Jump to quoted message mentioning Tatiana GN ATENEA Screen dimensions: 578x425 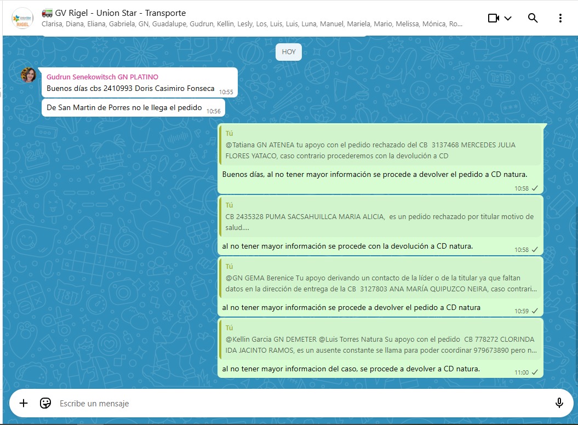tap(380, 147)
